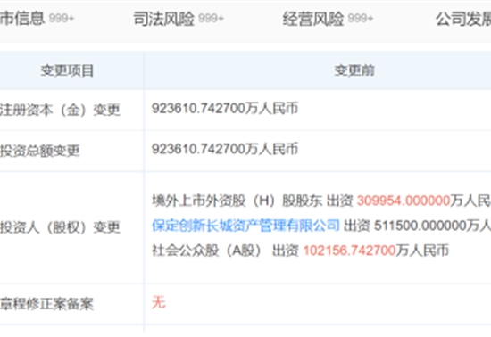The height and width of the screenshot is (337, 491).
Task: Select the 注册资本（金）变更 row label
Action: [x=60, y=110]
